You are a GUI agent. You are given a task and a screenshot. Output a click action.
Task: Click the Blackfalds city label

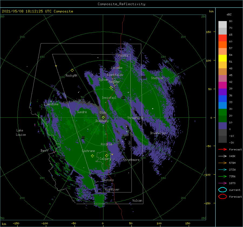coord(115,75)
